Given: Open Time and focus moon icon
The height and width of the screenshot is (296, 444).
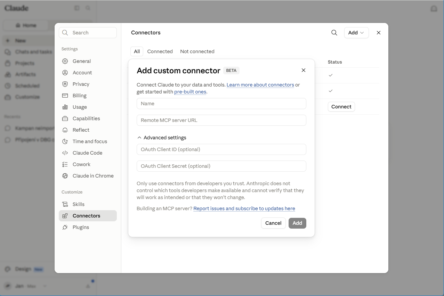Looking at the screenshot, I should pos(65,141).
